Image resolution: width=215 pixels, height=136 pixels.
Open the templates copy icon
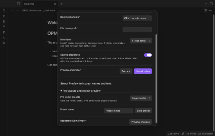[4, 32]
